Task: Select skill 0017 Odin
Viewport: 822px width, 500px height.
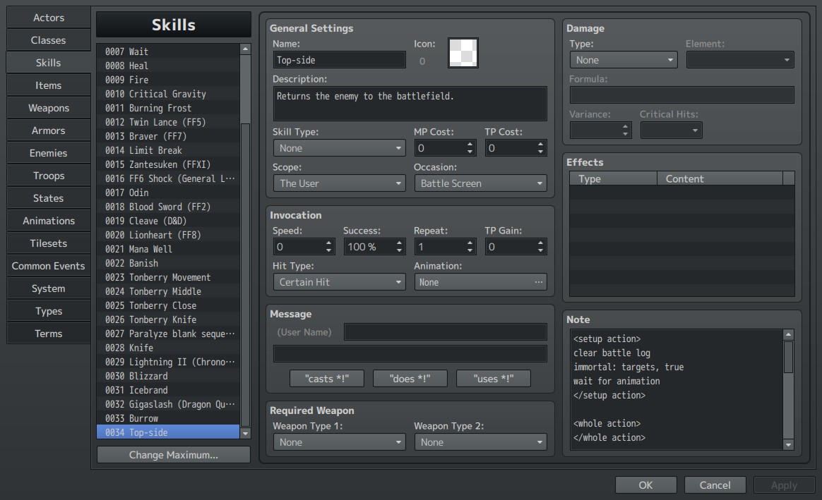Action: point(168,193)
